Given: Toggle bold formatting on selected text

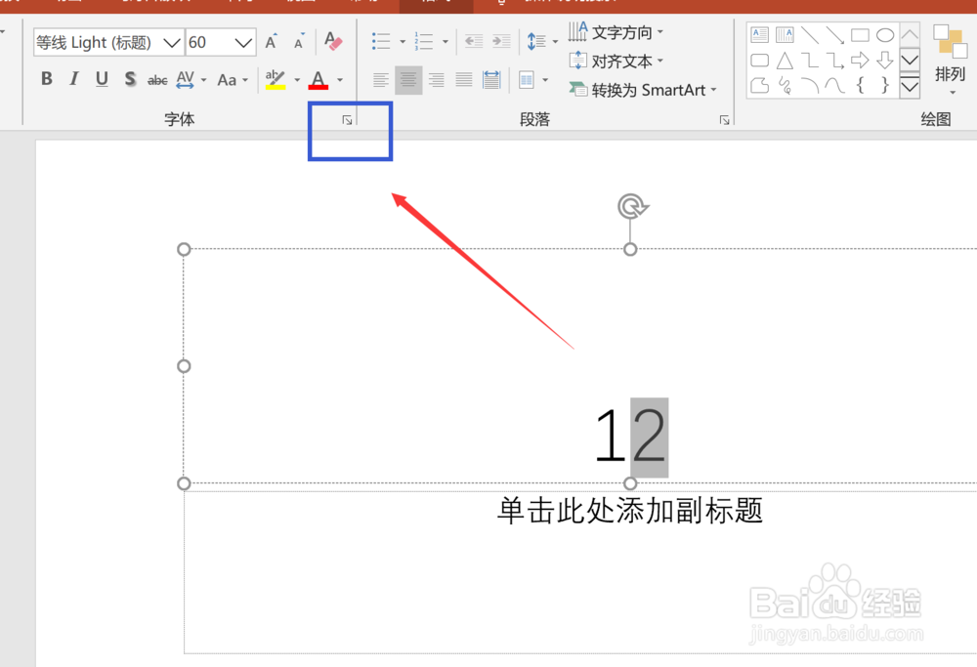Looking at the screenshot, I should [46, 79].
